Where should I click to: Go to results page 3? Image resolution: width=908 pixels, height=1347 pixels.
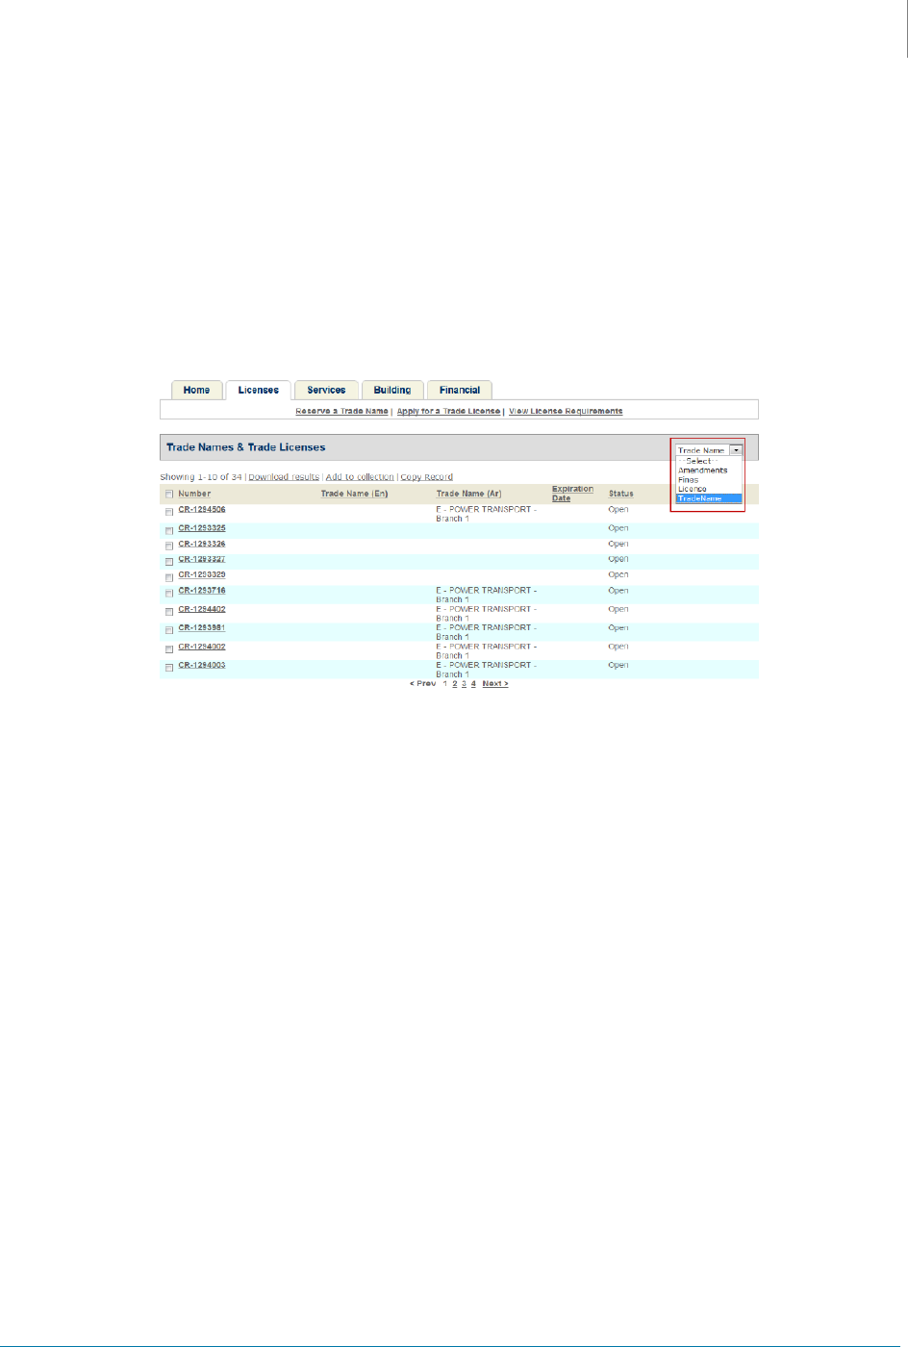(x=464, y=684)
